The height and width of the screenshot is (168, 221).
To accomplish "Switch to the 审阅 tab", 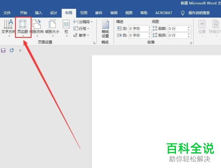I will [x=114, y=13].
